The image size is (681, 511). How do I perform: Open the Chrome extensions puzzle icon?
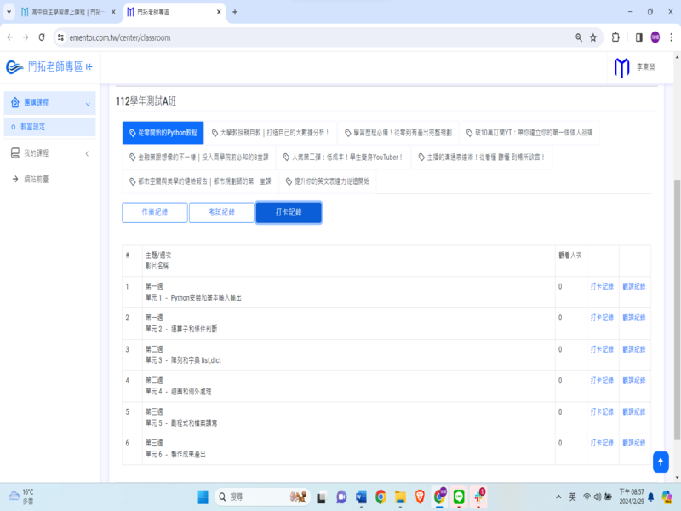pyautogui.click(x=615, y=37)
